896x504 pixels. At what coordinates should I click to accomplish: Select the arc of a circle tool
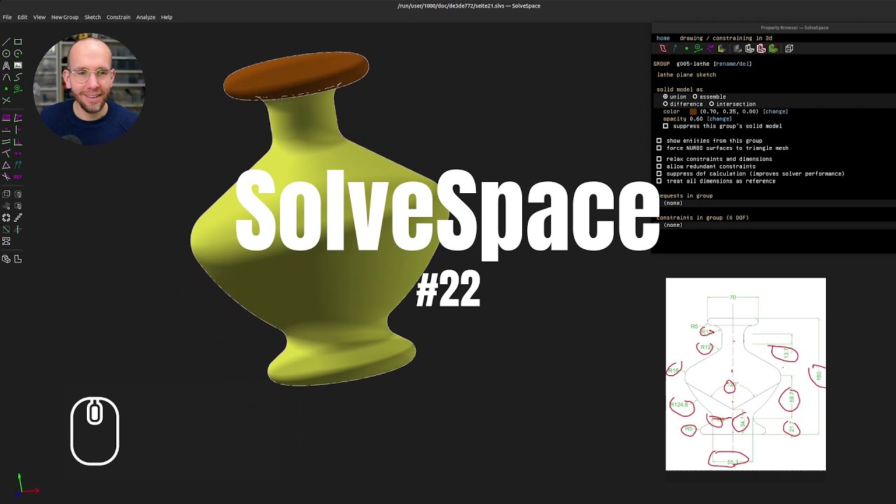[x=17, y=53]
